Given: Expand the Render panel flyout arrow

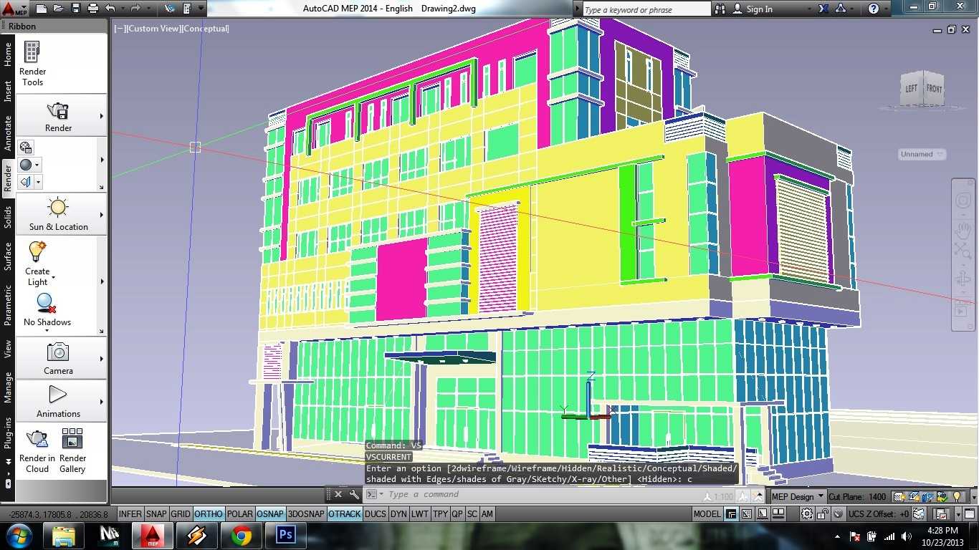Looking at the screenshot, I should [101, 116].
